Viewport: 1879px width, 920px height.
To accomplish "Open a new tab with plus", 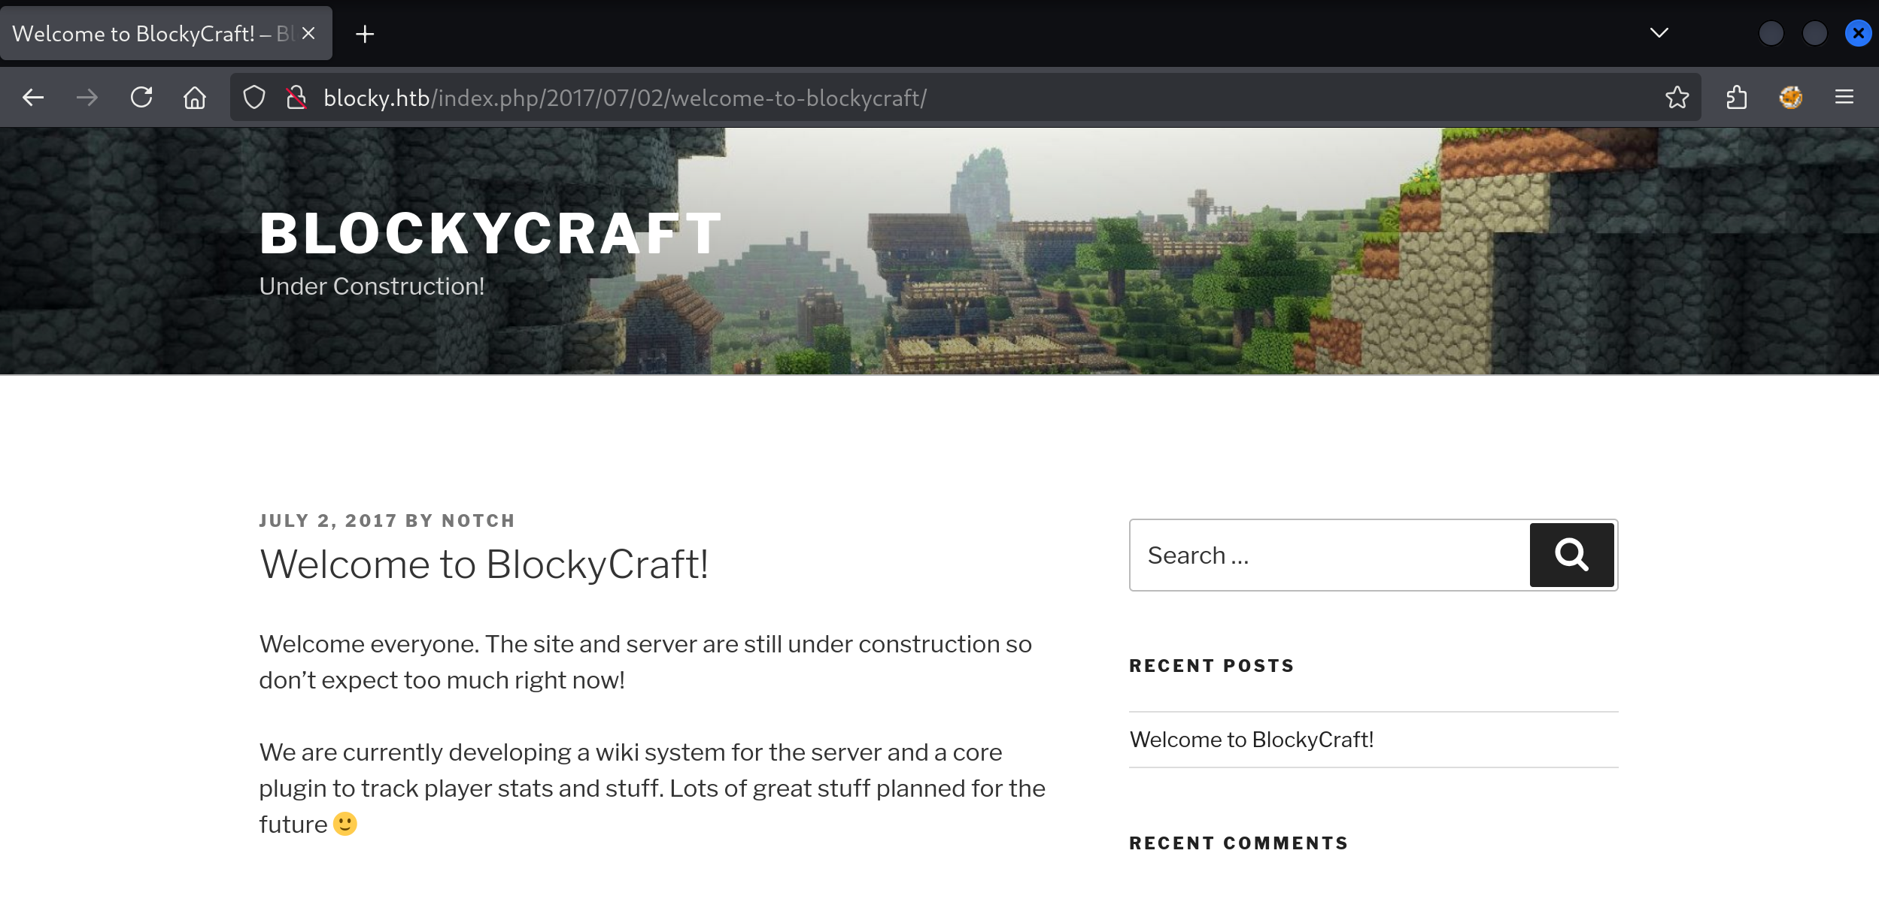I will (365, 34).
